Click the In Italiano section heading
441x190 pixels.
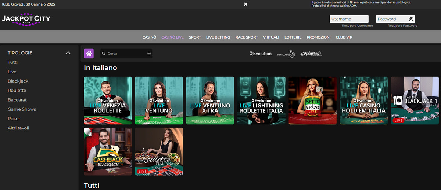click(100, 68)
